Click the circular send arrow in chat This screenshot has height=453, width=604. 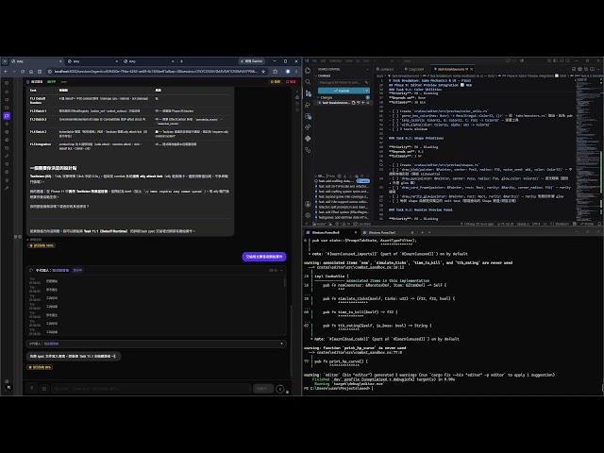coord(280,389)
